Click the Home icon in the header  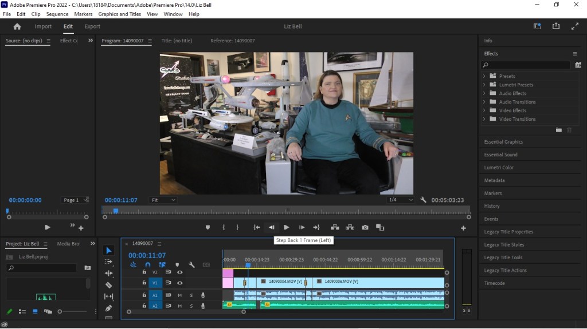(17, 26)
